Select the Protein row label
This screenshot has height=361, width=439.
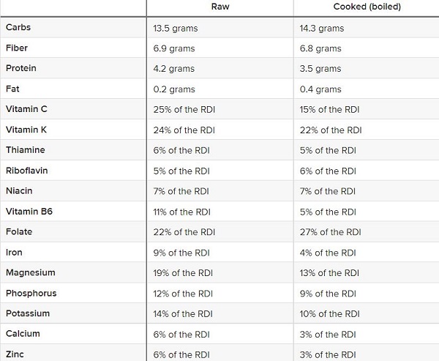tap(21, 68)
